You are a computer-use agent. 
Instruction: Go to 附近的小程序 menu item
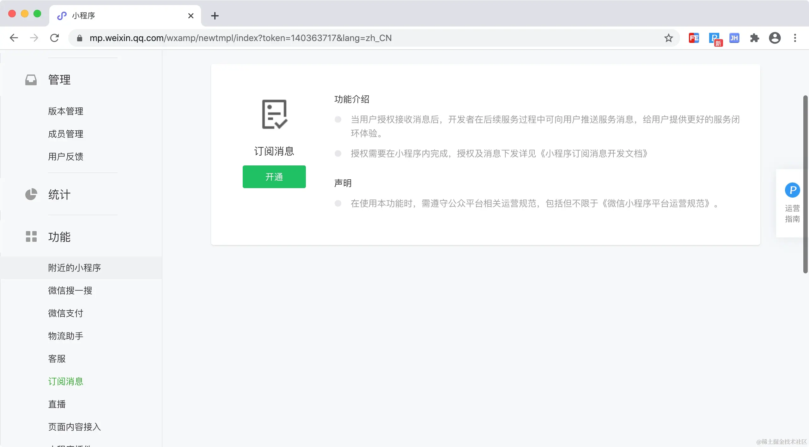tap(75, 268)
